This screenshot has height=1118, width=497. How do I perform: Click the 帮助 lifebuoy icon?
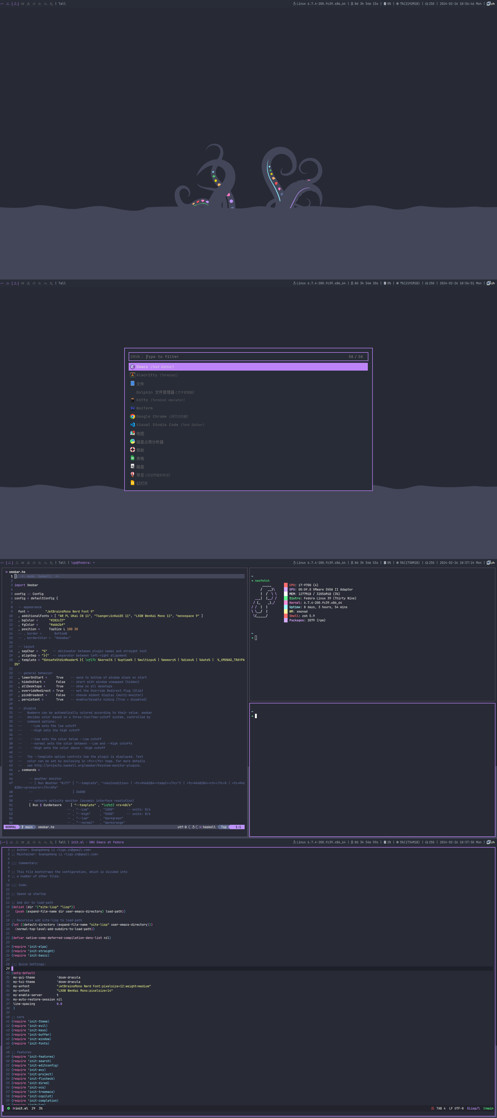(x=132, y=450)
